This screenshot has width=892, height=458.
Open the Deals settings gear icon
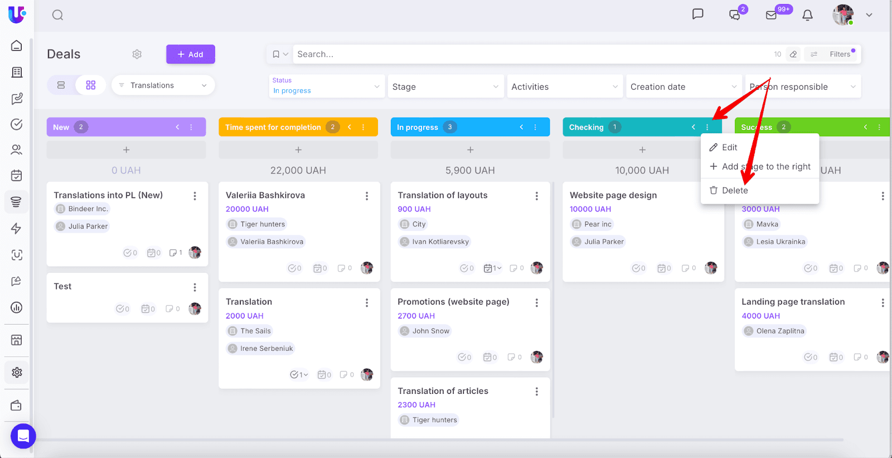click(x=137, y=54)
